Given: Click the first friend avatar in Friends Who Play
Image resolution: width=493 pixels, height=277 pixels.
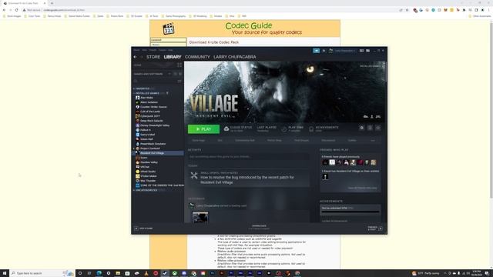Looking at the screenshot, I should [325, 162].
